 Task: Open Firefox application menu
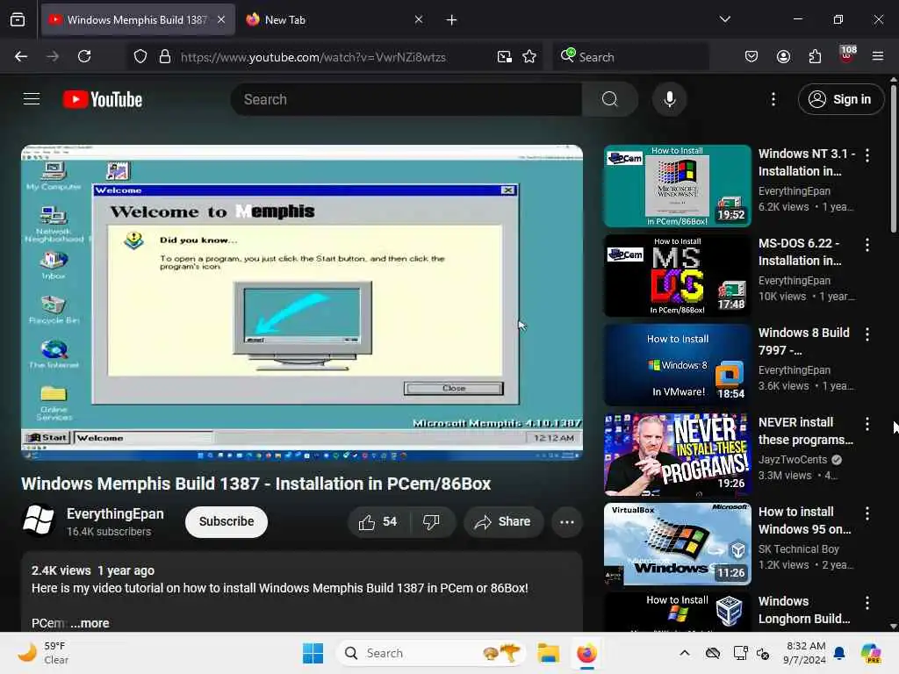[x=877, y=56]
